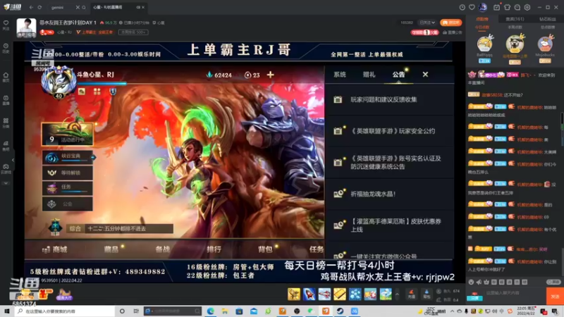The height and width of the screenshot is (317, 564).
Task: Click the Douyu logo in title bar
Action: point(12,7)
